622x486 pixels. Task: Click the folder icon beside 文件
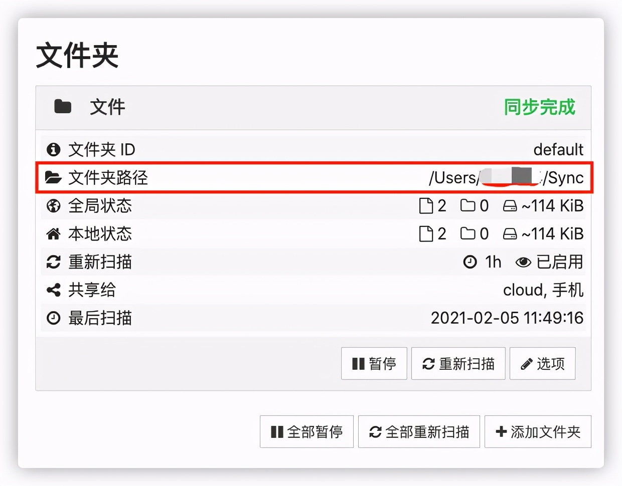pos(62,107)
